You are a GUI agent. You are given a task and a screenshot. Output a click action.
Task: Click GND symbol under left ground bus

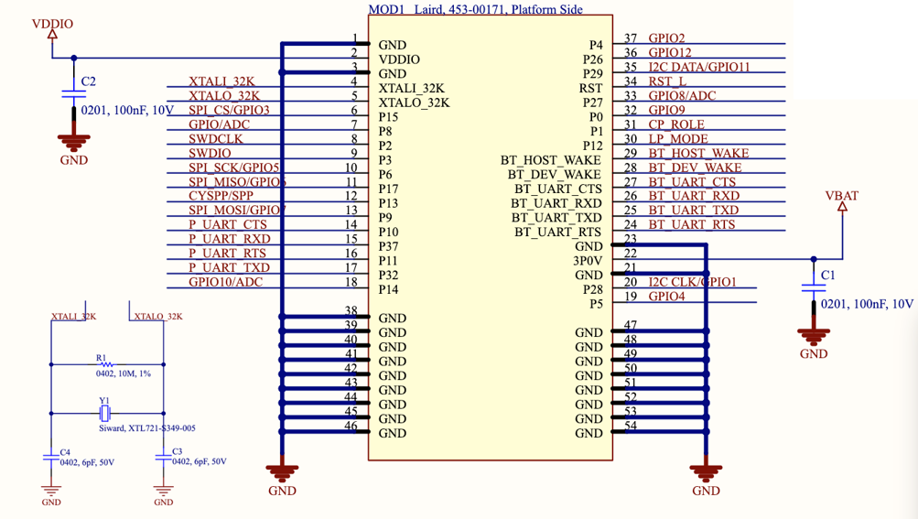(x=282, y=473)
